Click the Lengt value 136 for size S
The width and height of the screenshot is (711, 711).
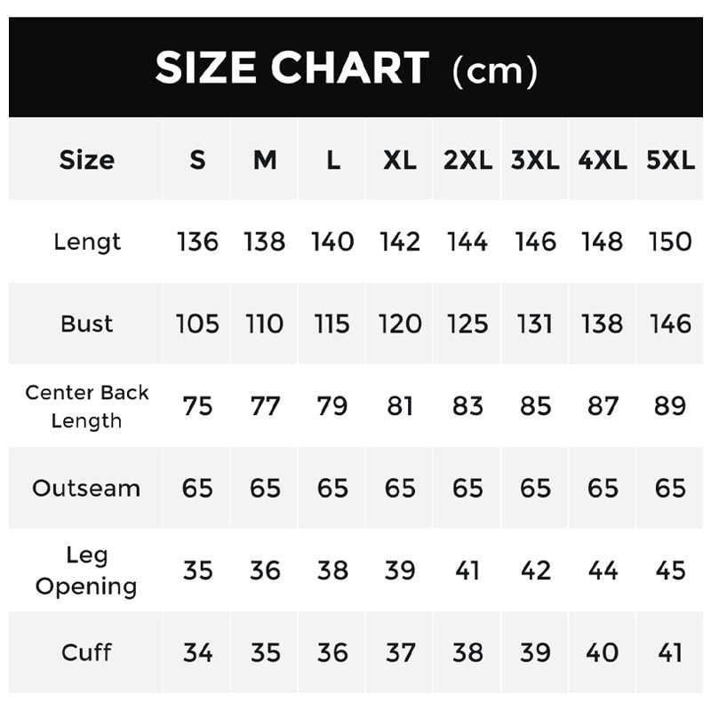197,242
